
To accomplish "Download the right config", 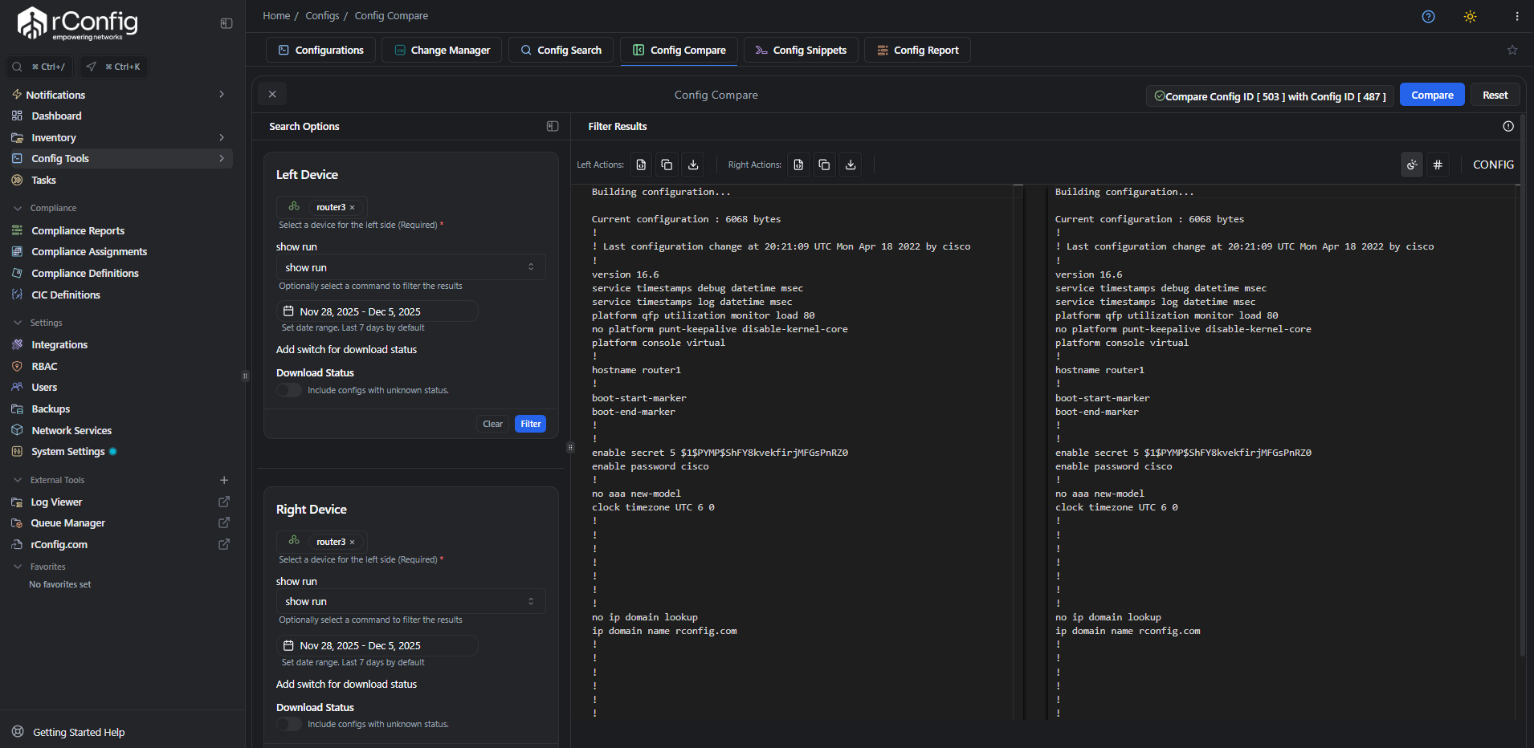I will [850, 165].
